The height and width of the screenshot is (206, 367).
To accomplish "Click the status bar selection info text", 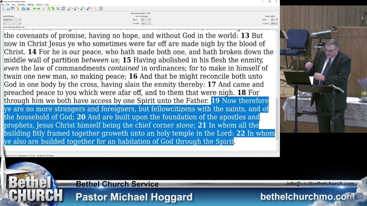I will click(27, 156).
